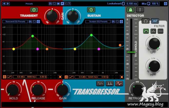Open help with the question mark icon

(x=69, y=4)
